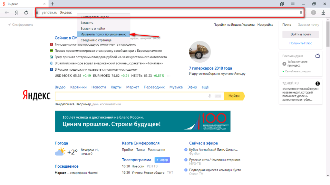Click the 7дней.ru round logo icon
This screenshot has height=185, width=330.
[317, 84]
